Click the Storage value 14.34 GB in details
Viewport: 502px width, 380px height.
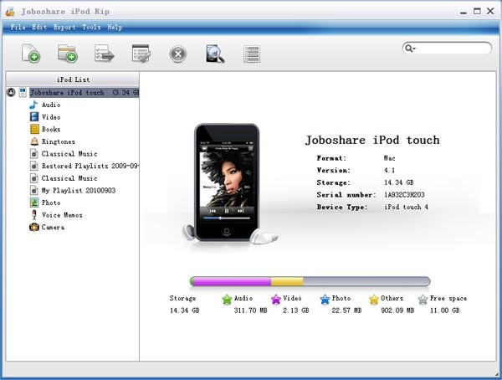coord(398,182)
